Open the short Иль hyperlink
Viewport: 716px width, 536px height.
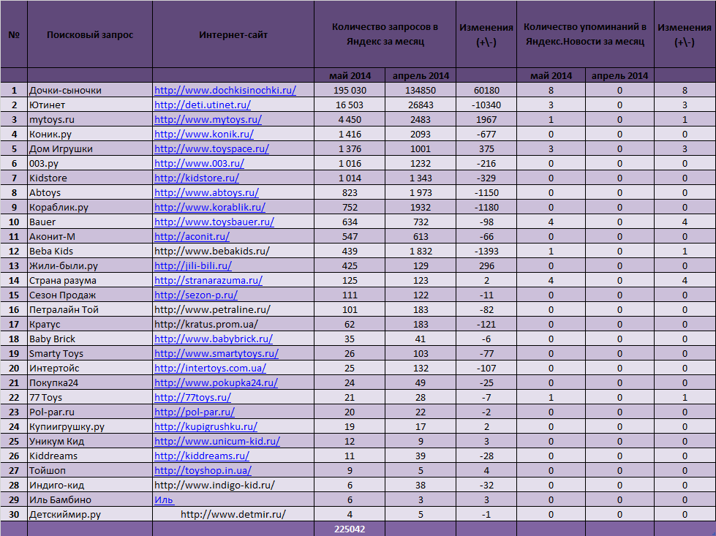164,499
